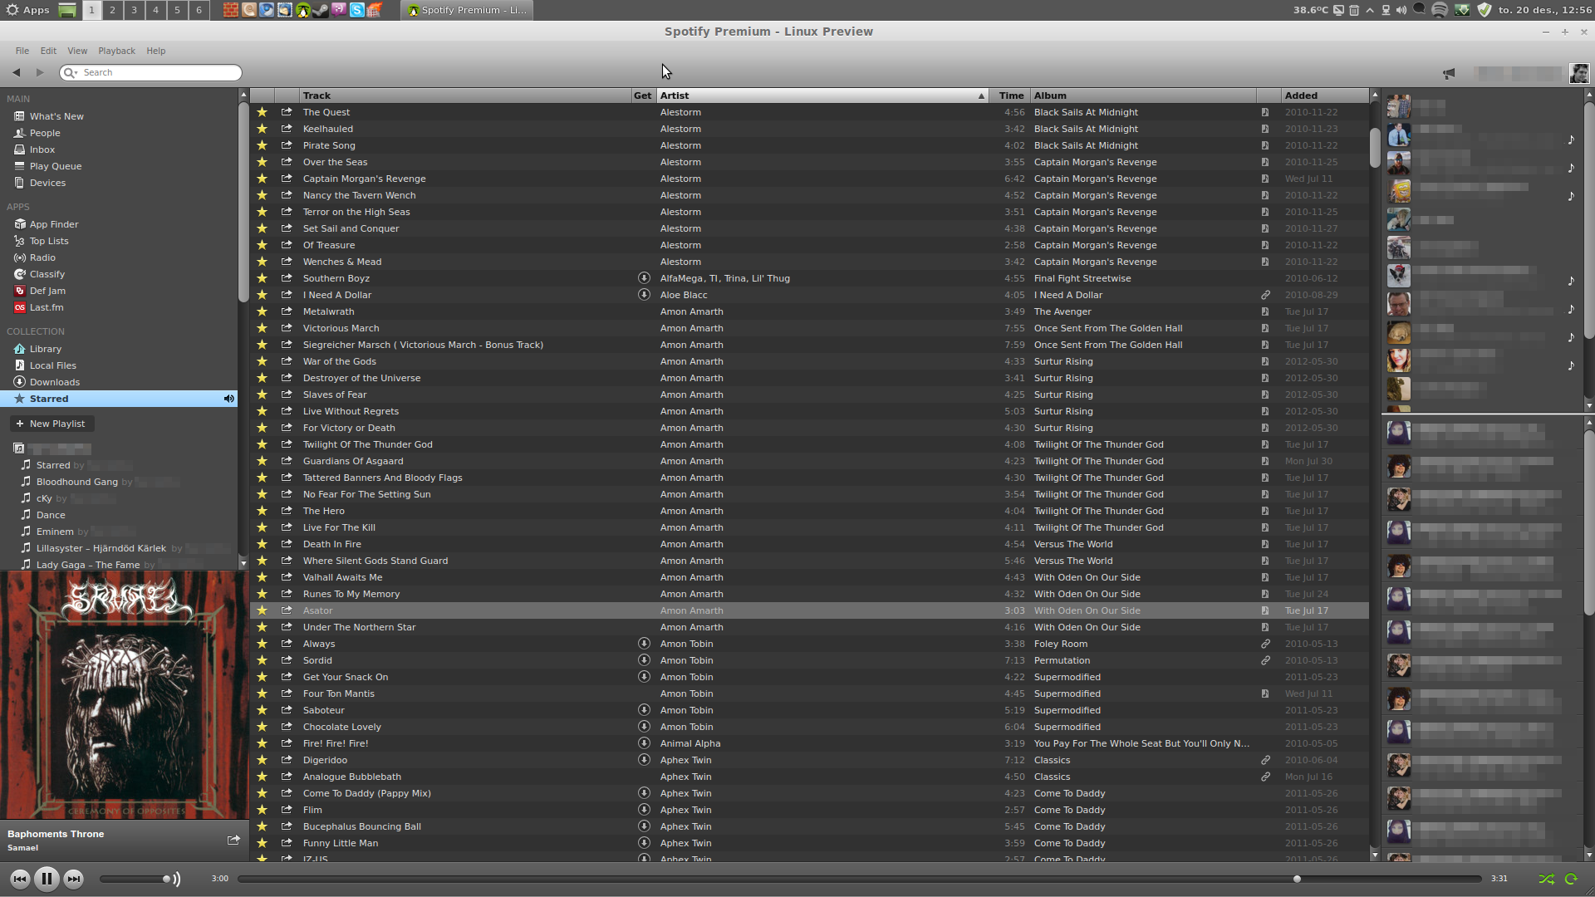Go forward with the navigation arrow
This screenshot has width=1595, height=897.
[40, 72]
